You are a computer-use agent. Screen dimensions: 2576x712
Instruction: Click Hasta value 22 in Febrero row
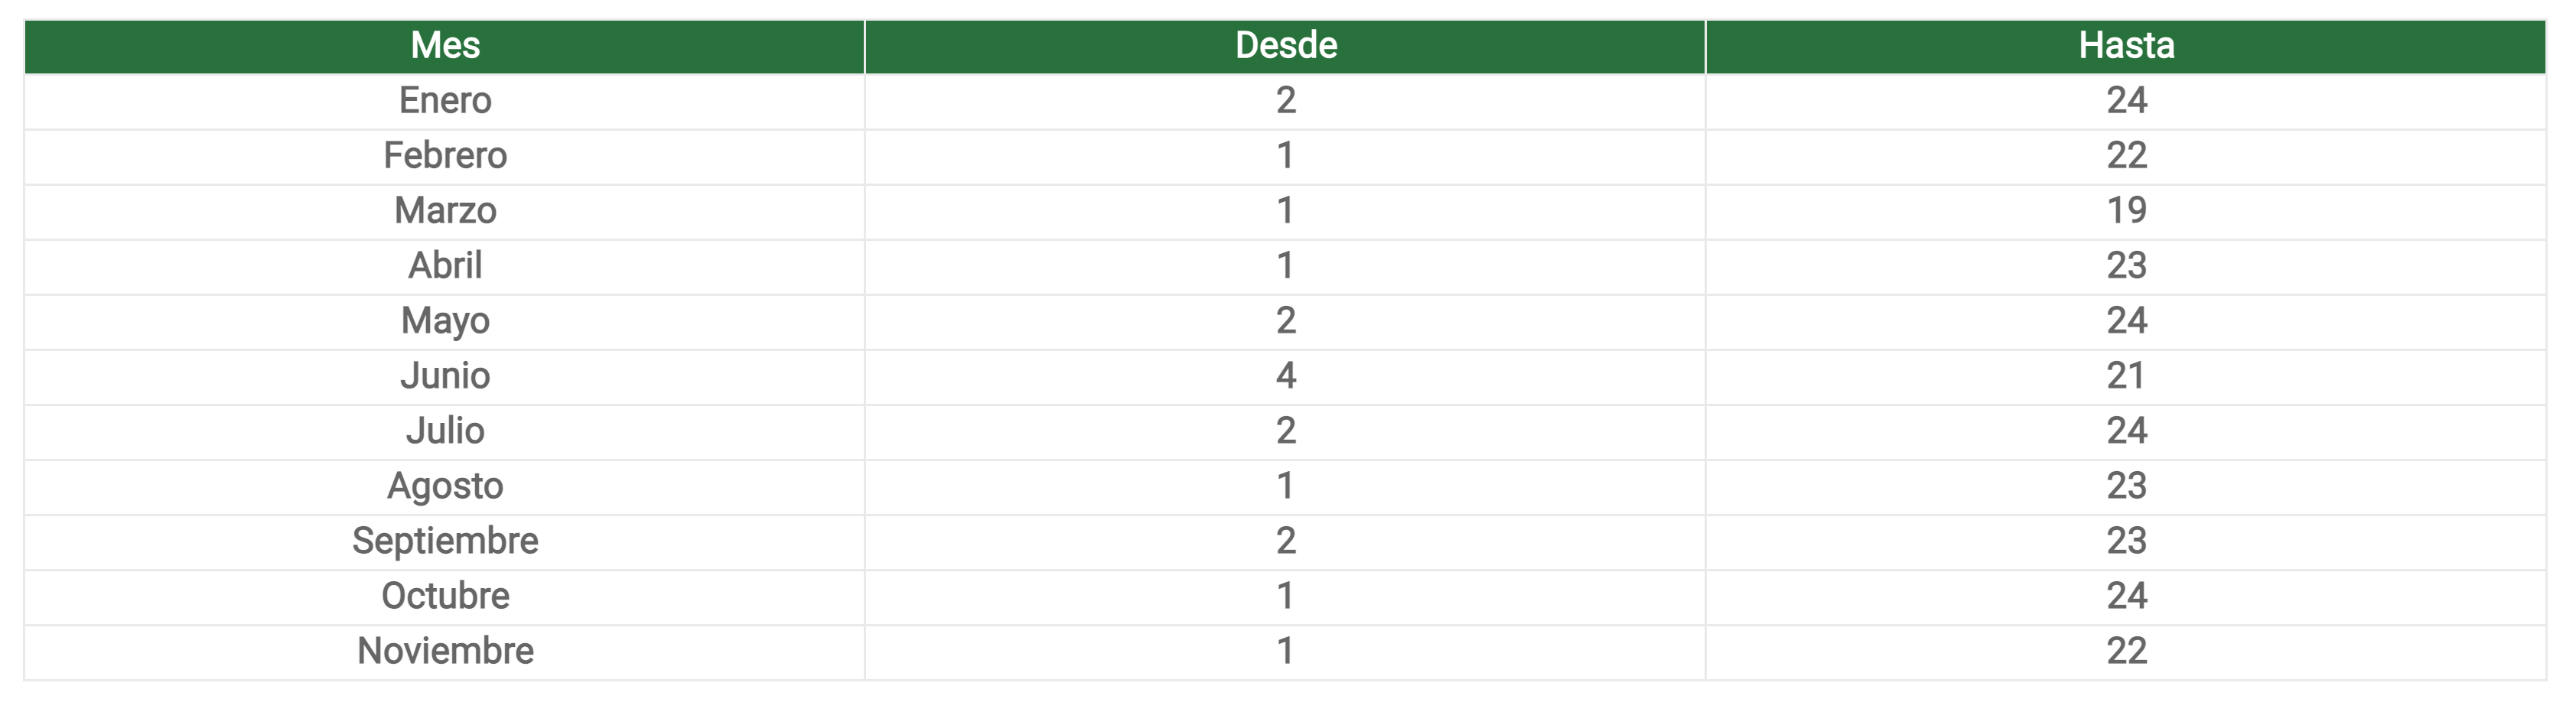2126,156
